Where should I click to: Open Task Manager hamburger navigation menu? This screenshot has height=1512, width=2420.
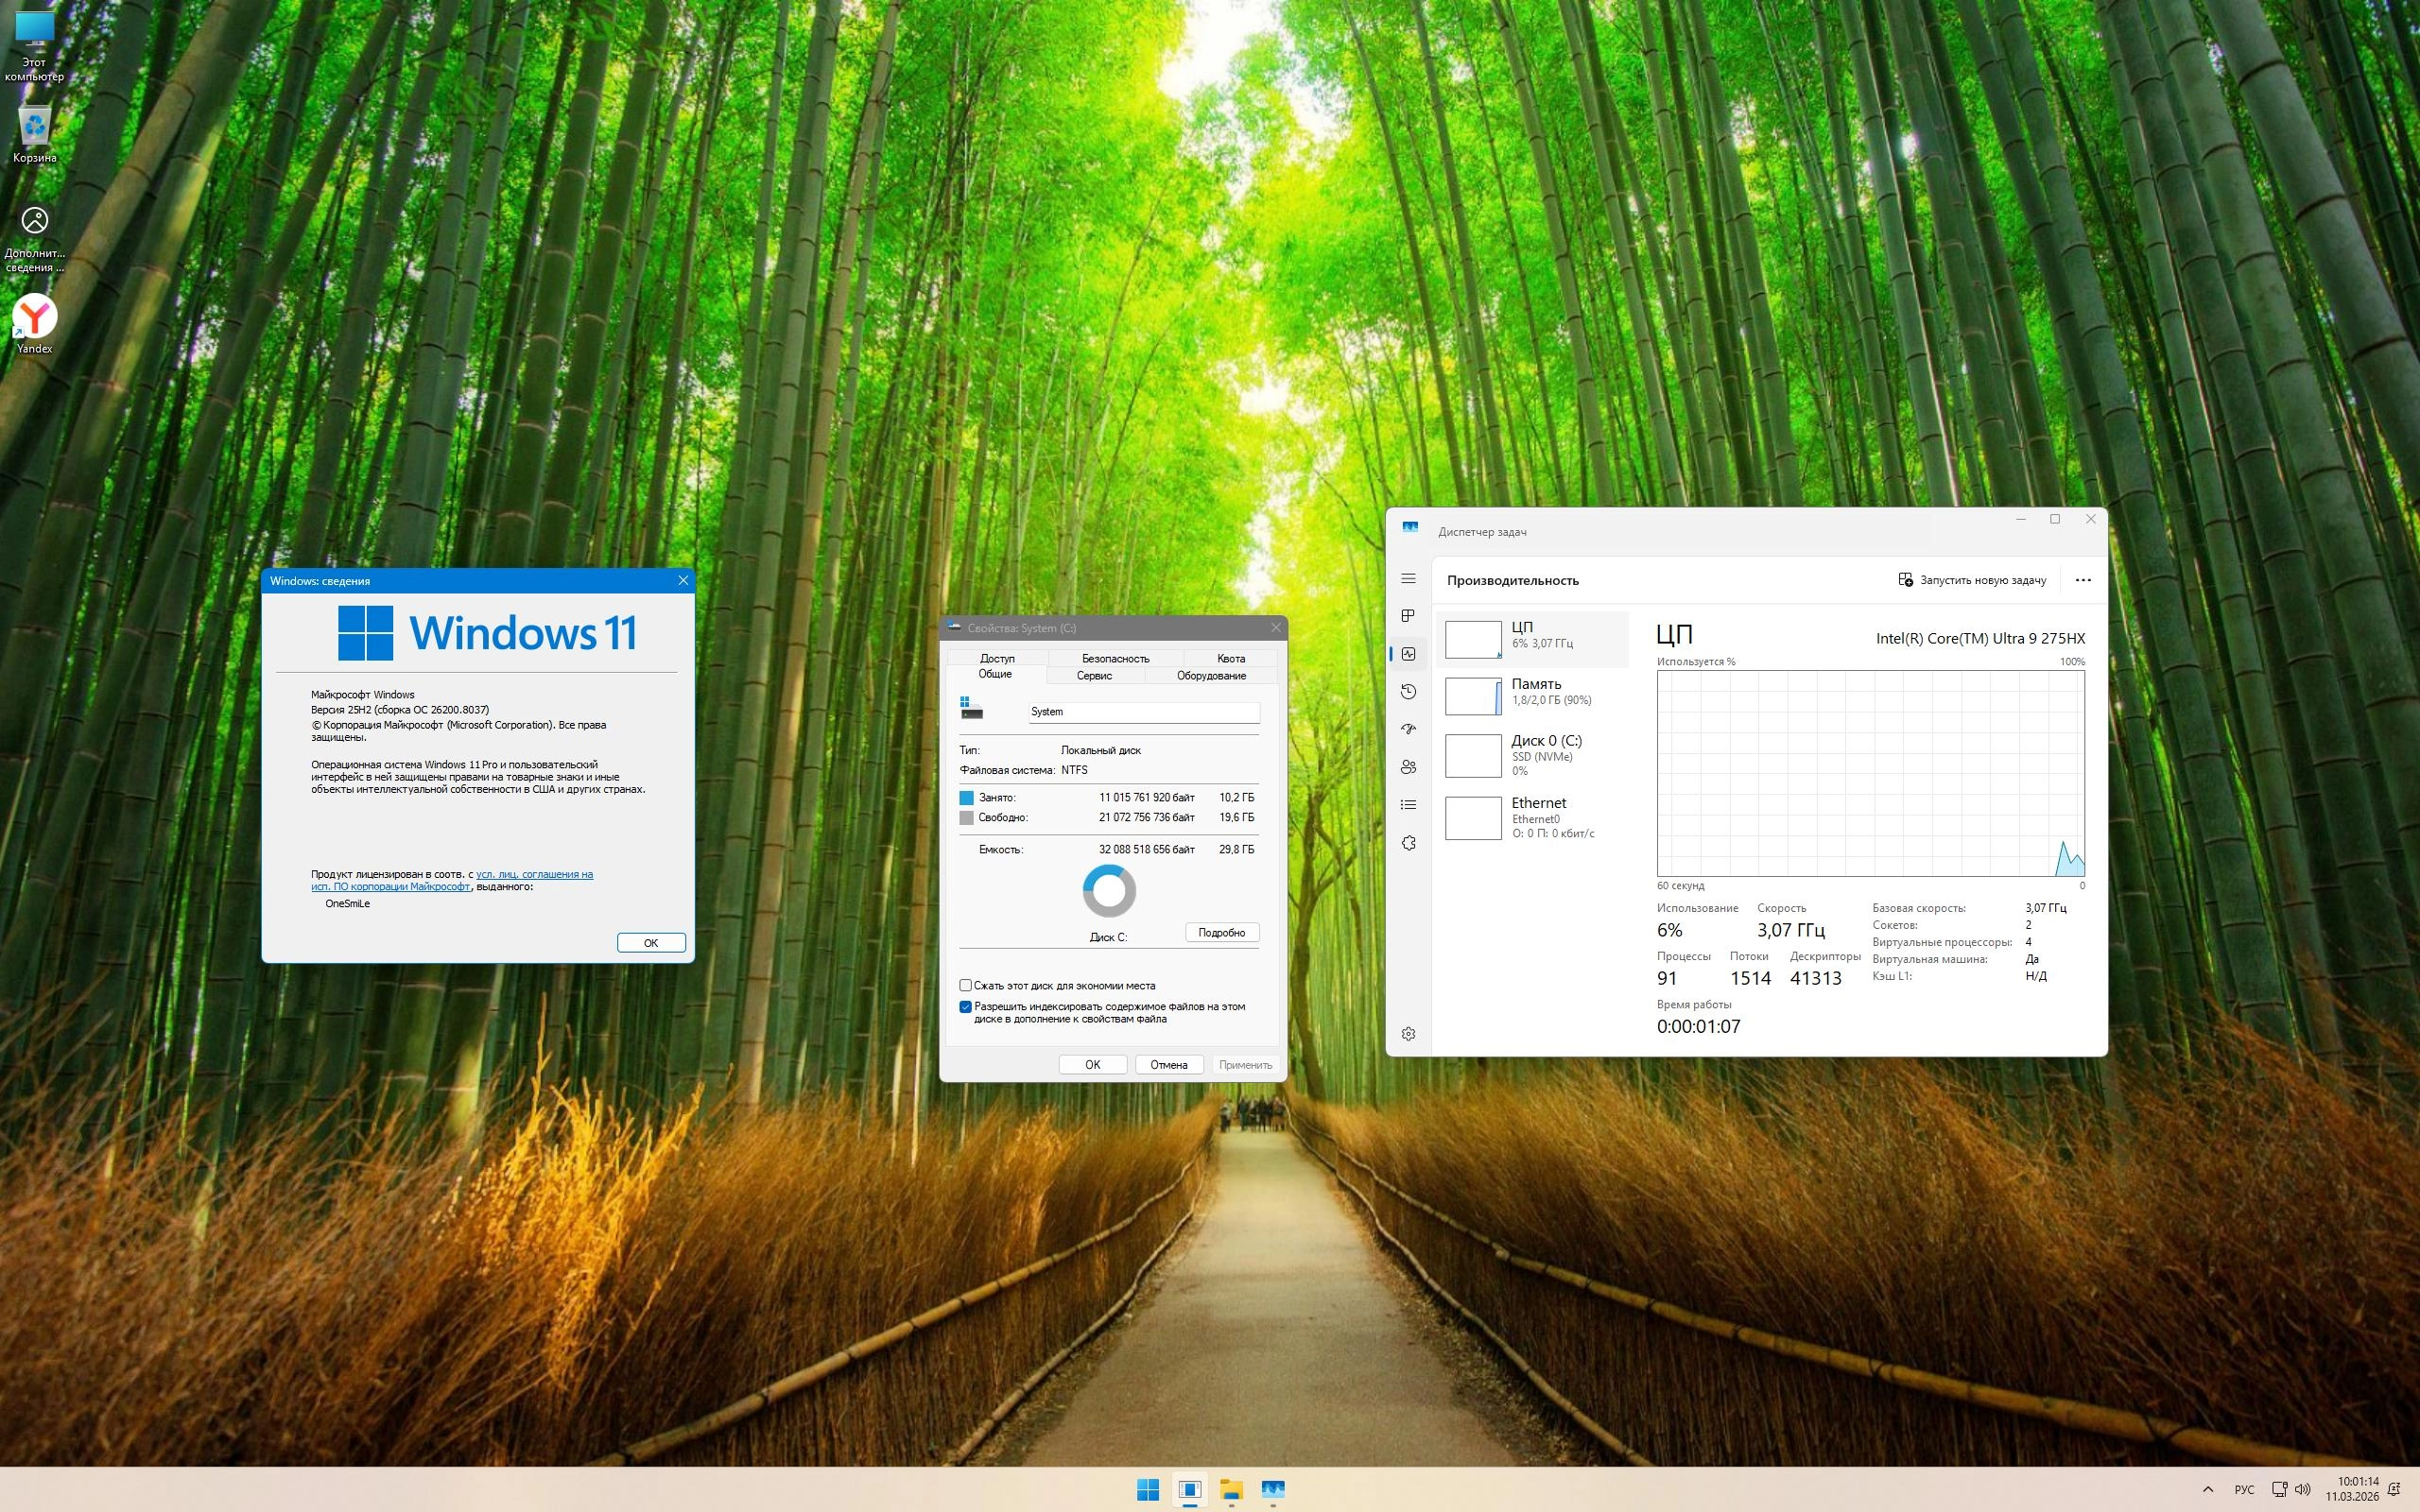[1408, 579]
